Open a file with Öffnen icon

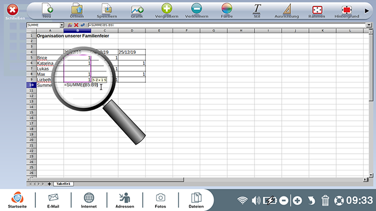tap(77, 10)
